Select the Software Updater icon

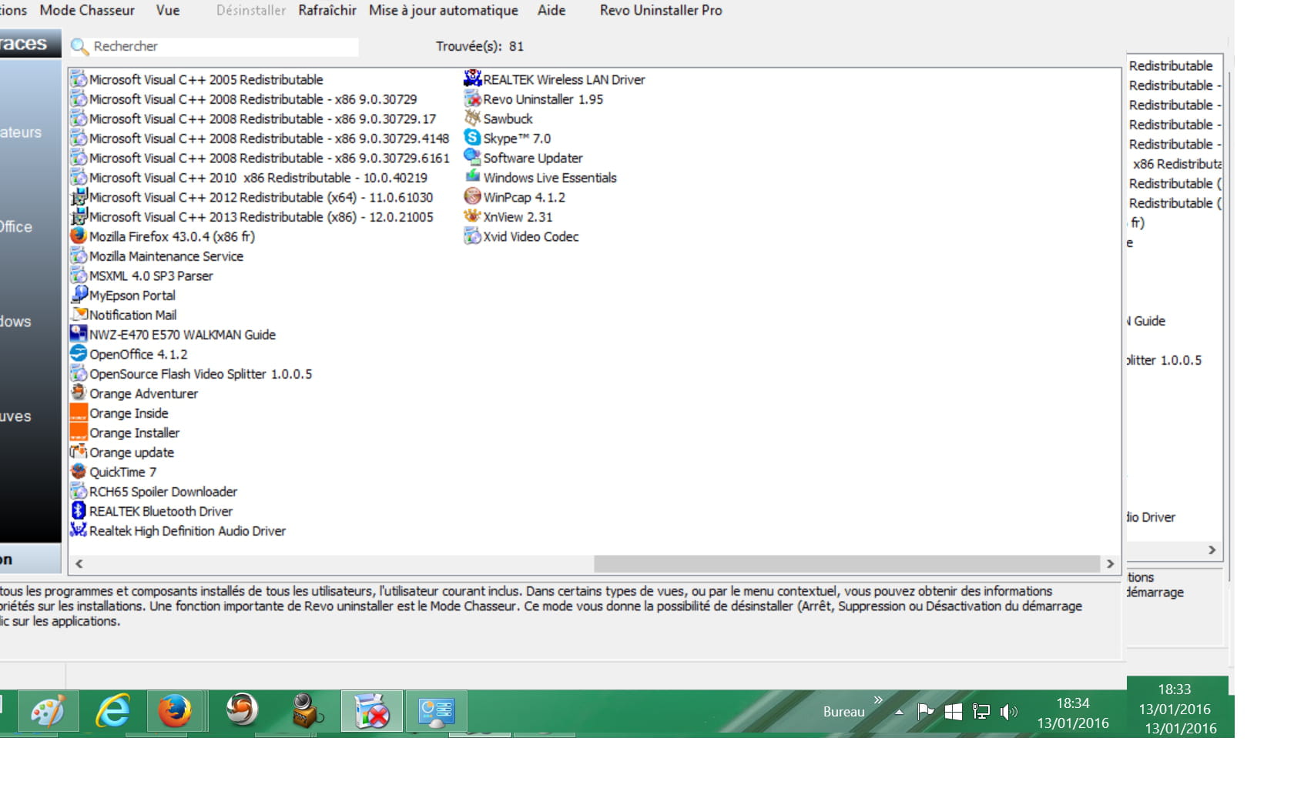(472, 157)
